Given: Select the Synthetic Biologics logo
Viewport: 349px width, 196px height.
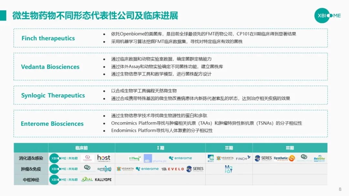Looking at the screenshot, I should [x=284, y=158].
